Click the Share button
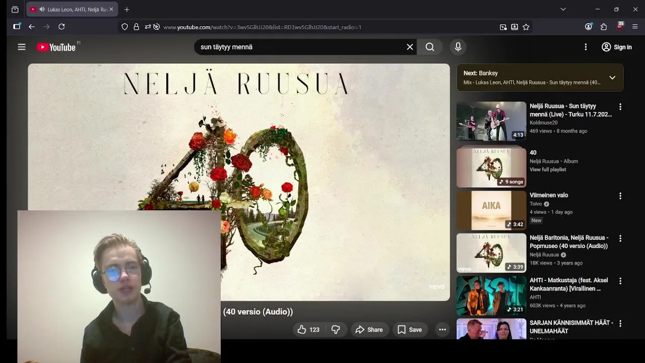This screenshot has height=363, width=645. 369,330
